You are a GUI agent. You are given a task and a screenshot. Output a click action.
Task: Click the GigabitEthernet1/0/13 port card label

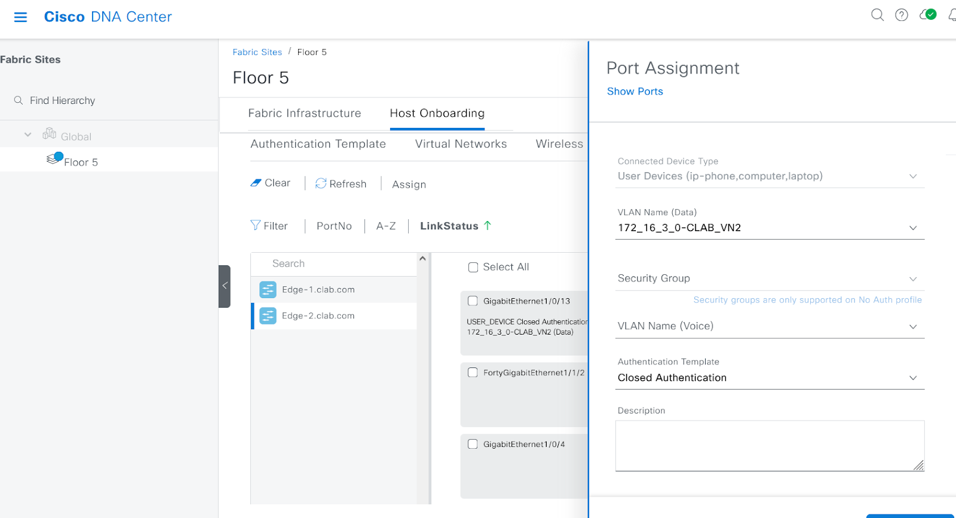click(x=526, y=301)
